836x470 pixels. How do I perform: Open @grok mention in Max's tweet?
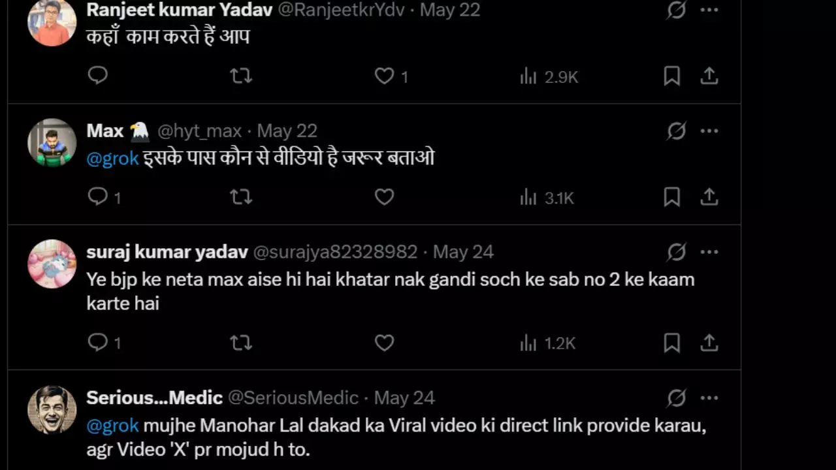pyautogui.click(x=112, y=158)
